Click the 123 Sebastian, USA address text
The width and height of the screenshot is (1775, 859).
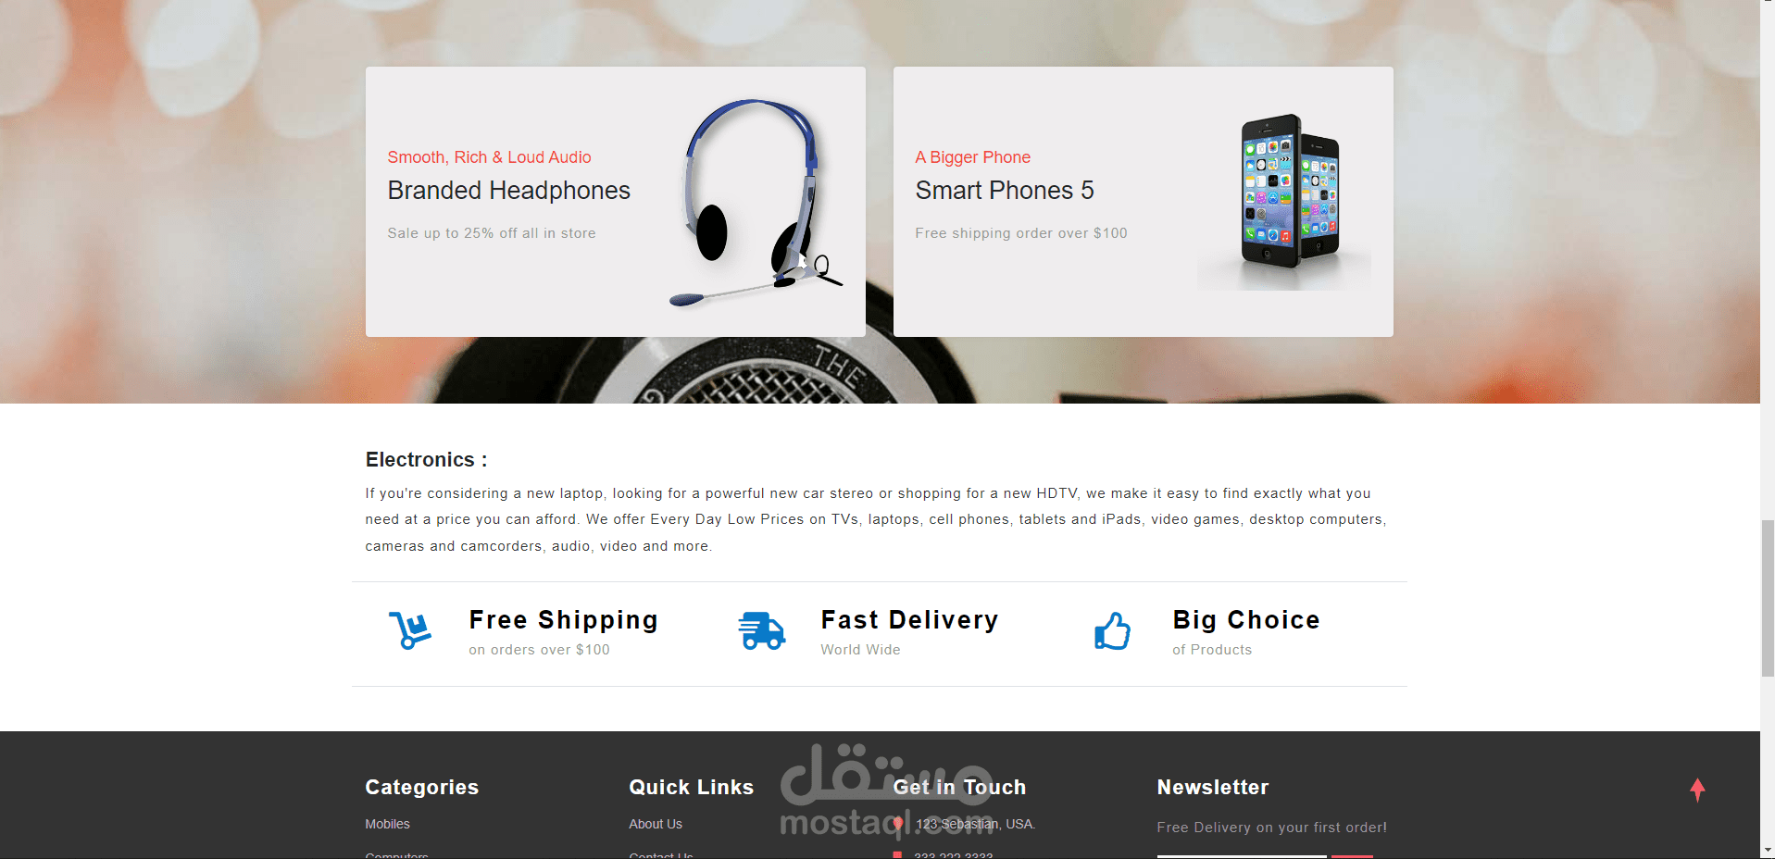[975, 824]
